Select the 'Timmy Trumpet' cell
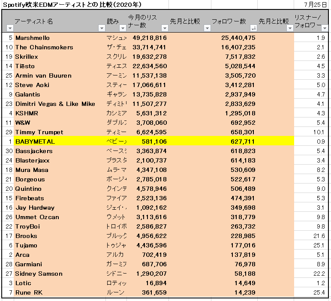 (60, 132)
